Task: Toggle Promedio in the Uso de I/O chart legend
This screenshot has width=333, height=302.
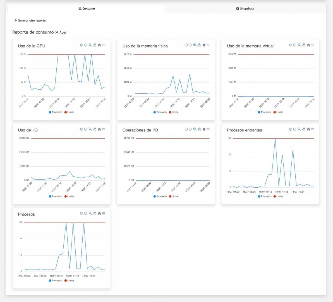Action: point(56,196)
